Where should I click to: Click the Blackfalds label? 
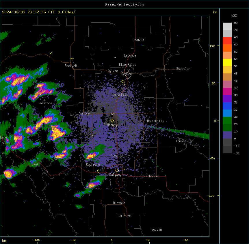tap(127, 65)
